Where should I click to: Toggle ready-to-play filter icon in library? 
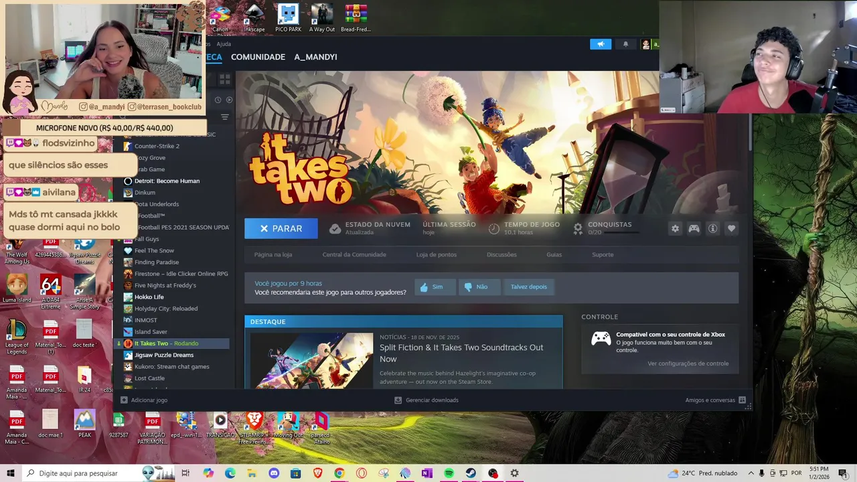(x=229, y=100)
